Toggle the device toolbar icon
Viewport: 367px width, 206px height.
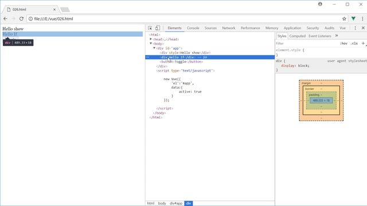point(158,28)
